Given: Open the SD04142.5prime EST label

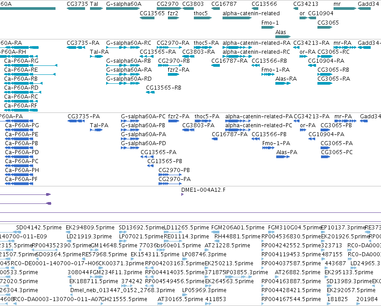Looking at the screenshot, I should [x=39, y=228].
